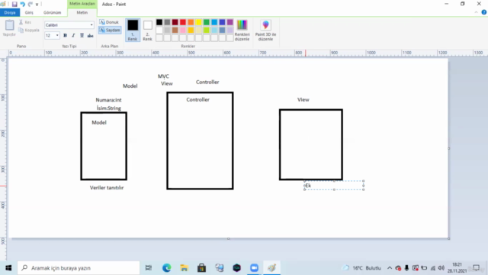Pick the indigo color swatch
This screenshot has width=488, height=275.
point(222,22)
